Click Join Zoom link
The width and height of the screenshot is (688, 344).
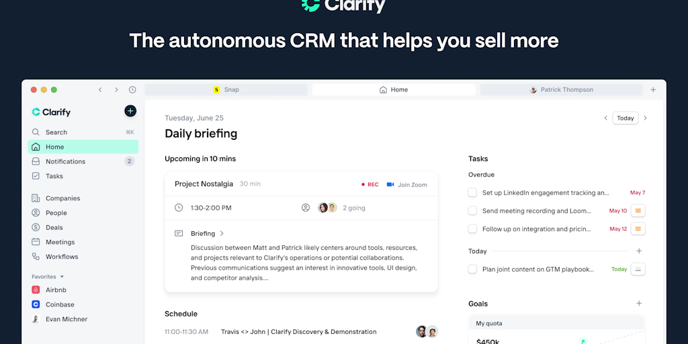point(406,185)
